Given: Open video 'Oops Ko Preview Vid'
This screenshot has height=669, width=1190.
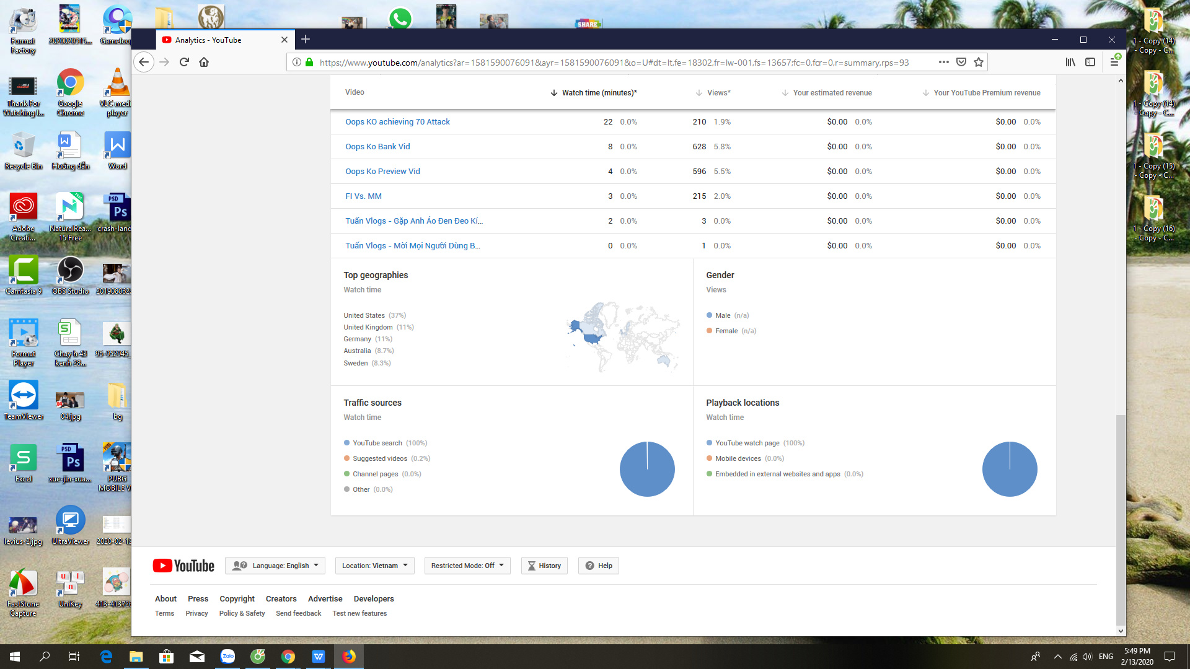Looking at the screenshot, I should pyautogui.click(x=382, y=172).
